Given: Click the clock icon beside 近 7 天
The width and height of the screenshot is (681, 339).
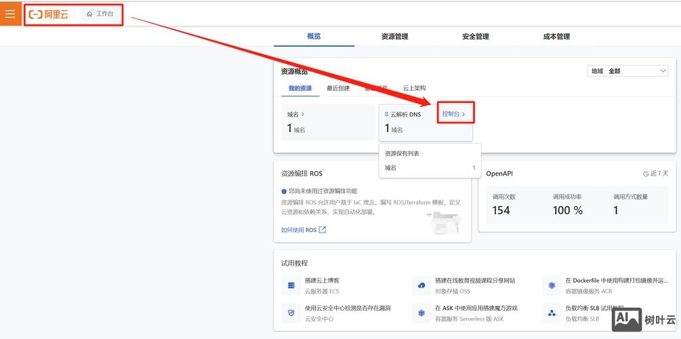Looking at the screenshot, I should coord(645,174).
